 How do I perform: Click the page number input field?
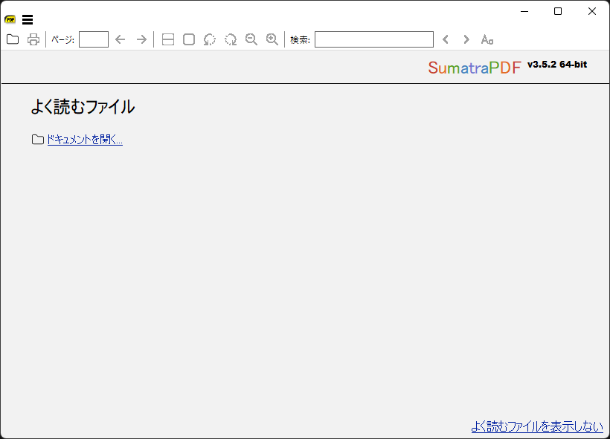[94, 39]
